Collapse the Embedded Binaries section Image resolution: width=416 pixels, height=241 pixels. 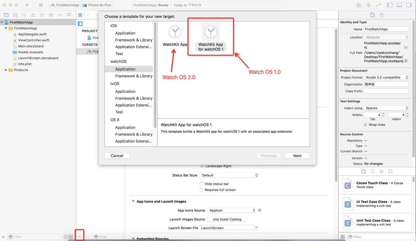[133, 239]
